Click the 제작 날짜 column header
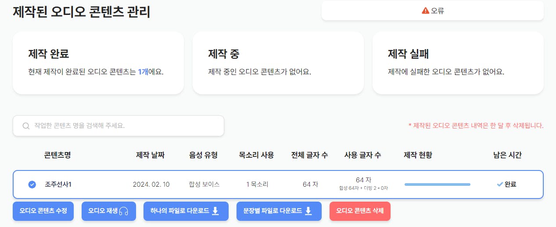This screenshot has height=227, width=556. click(x=151, y=155)
